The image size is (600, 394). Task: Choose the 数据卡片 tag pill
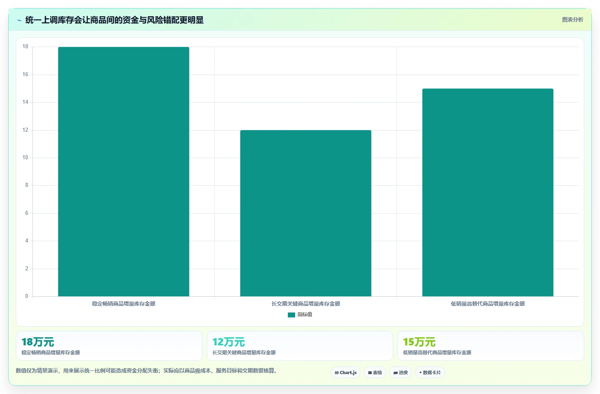(430, 373)
